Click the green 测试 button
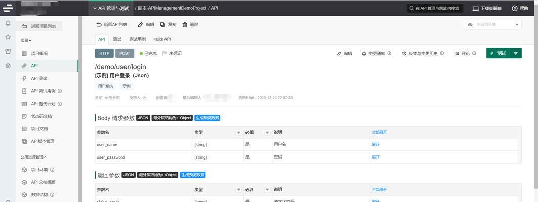The width and height of the screenshot is (538, 202). tap(499, 53)
